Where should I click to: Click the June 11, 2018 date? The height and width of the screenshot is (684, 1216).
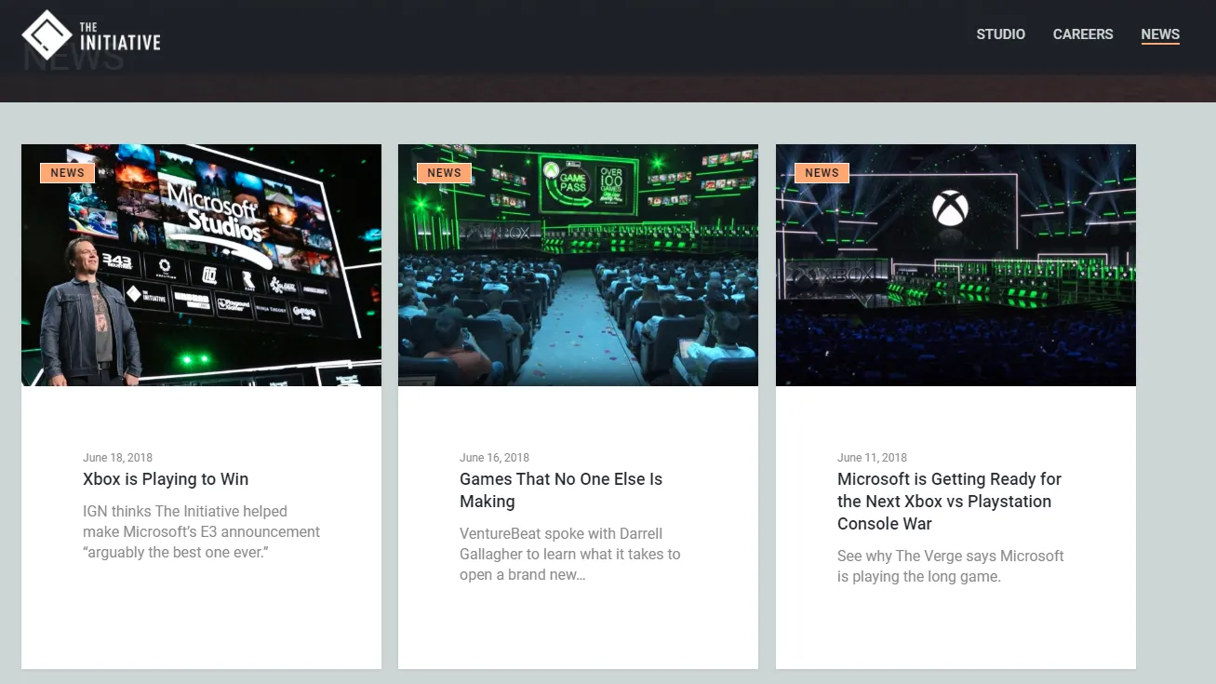[x=872, y=458]
